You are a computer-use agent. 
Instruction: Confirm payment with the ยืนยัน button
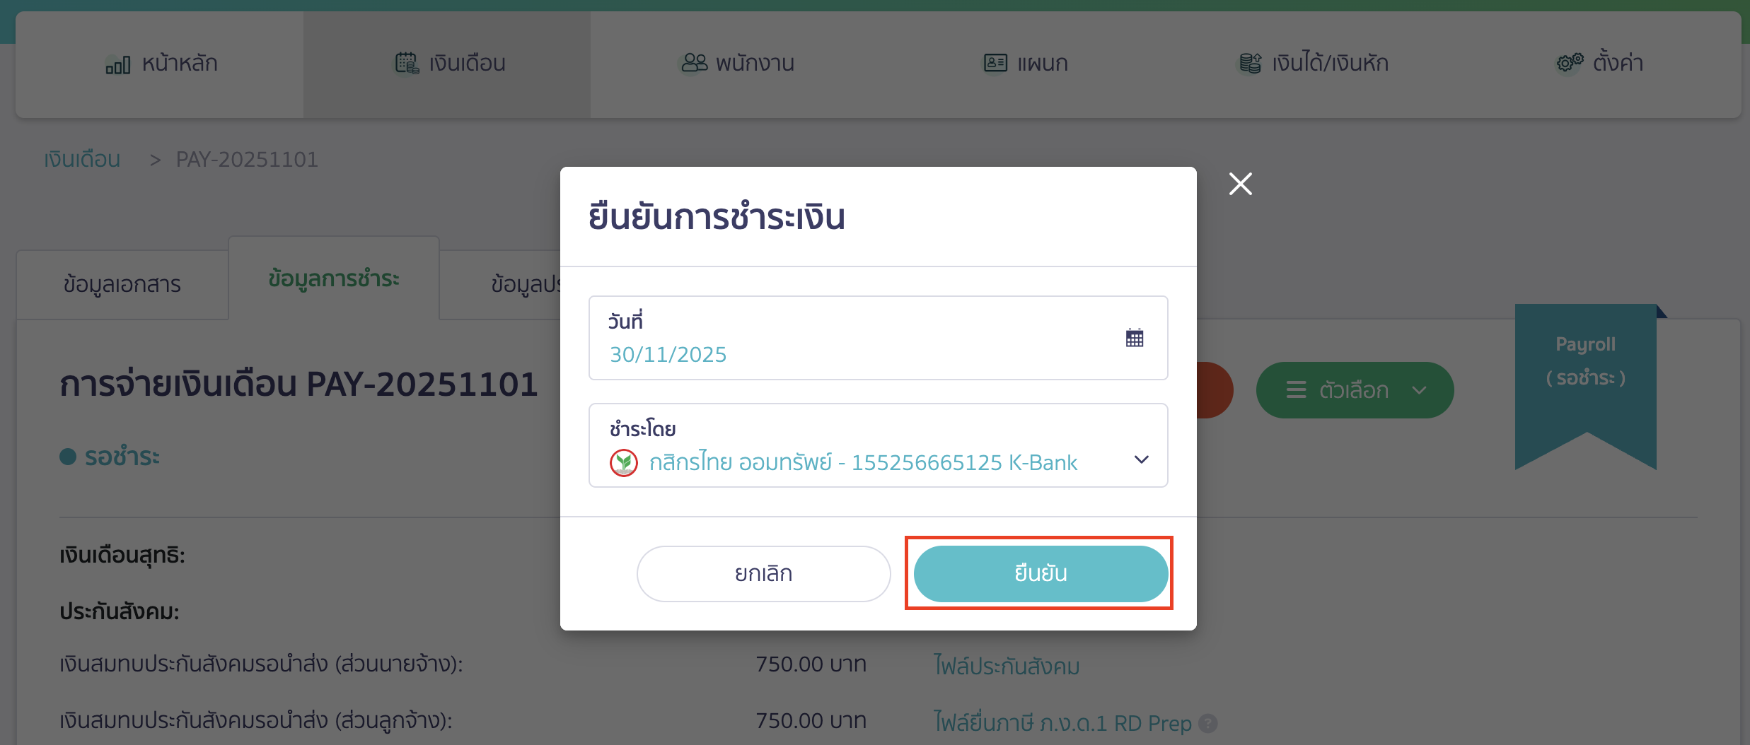coord(1039,573)
